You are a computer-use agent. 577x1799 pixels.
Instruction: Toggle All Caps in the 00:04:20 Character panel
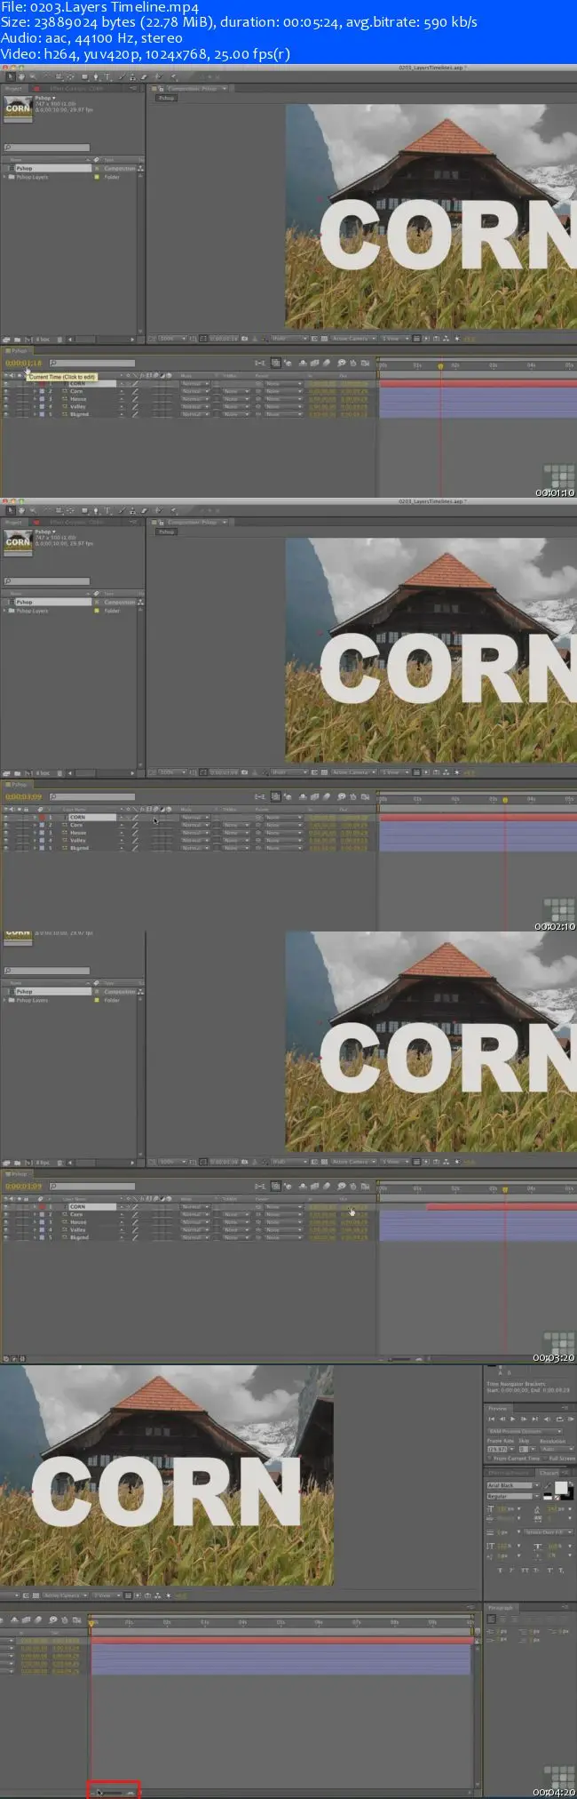tap(523, 1571)
